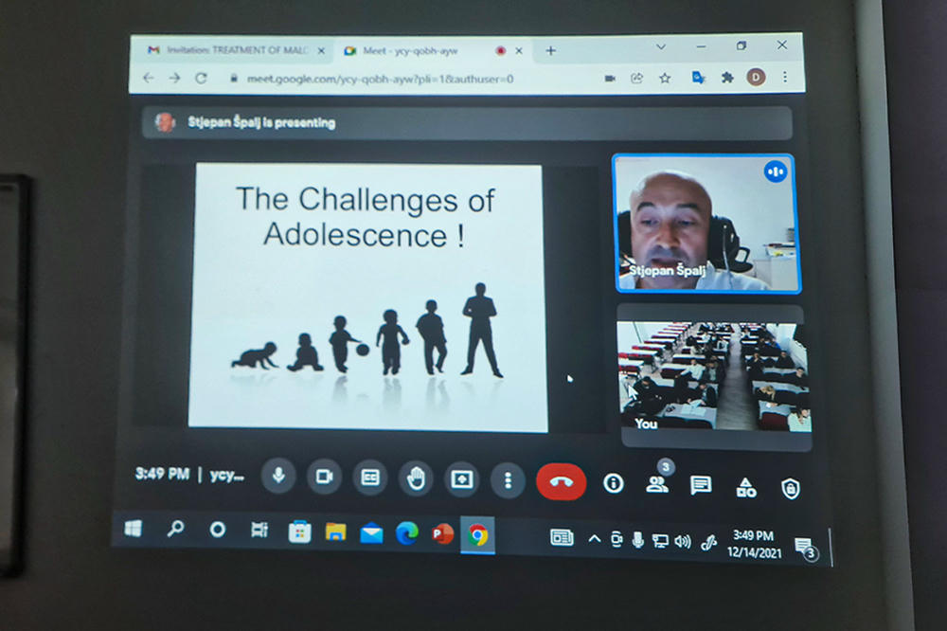The image size is (947, 631).
Task: Raise your hand in the meeting
Action: (x=416, y=479)
